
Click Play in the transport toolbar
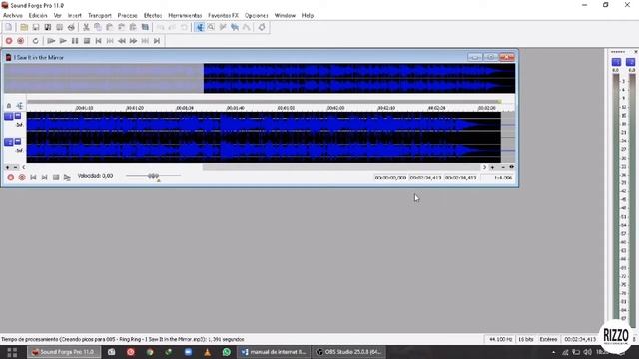click(63, 41)
